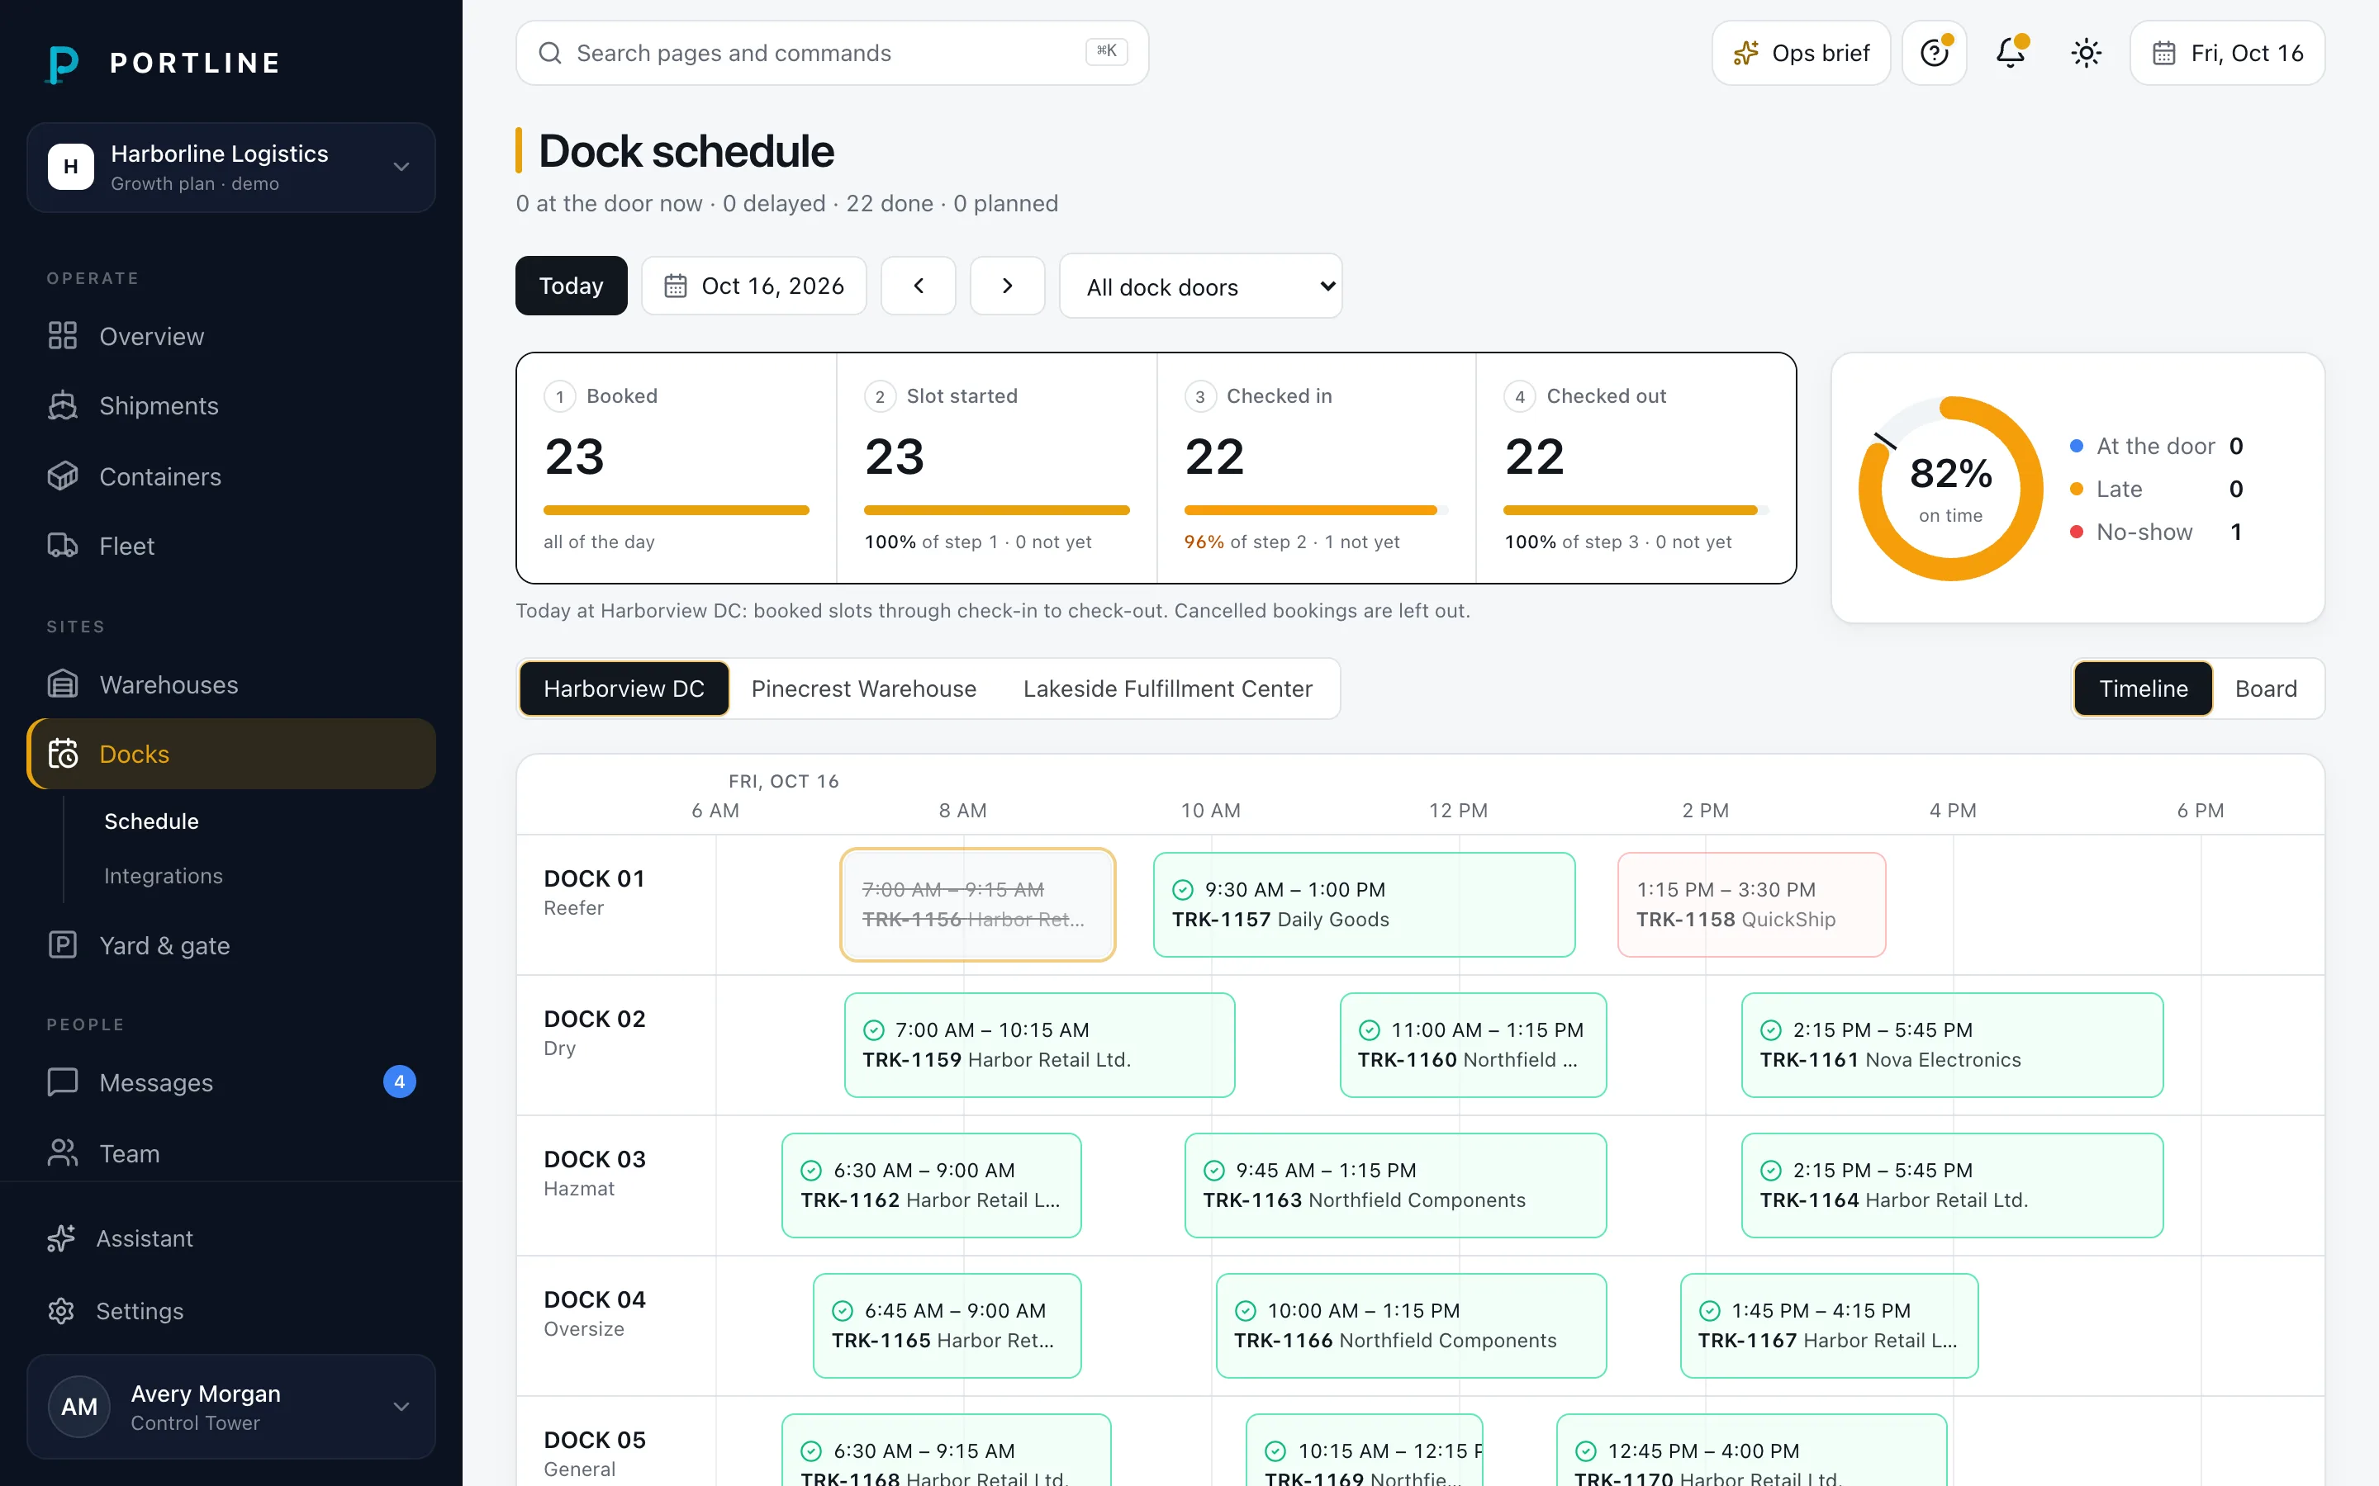The width and height of the screenshot is (2379, 1486).
Task: Click the Checked in step card
Action: [1317, 468]
